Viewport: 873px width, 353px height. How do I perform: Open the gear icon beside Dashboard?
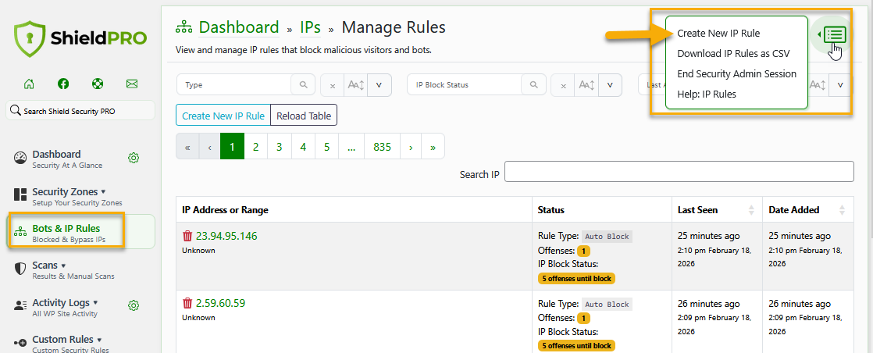pyautogui.click(x=133, y=158)
